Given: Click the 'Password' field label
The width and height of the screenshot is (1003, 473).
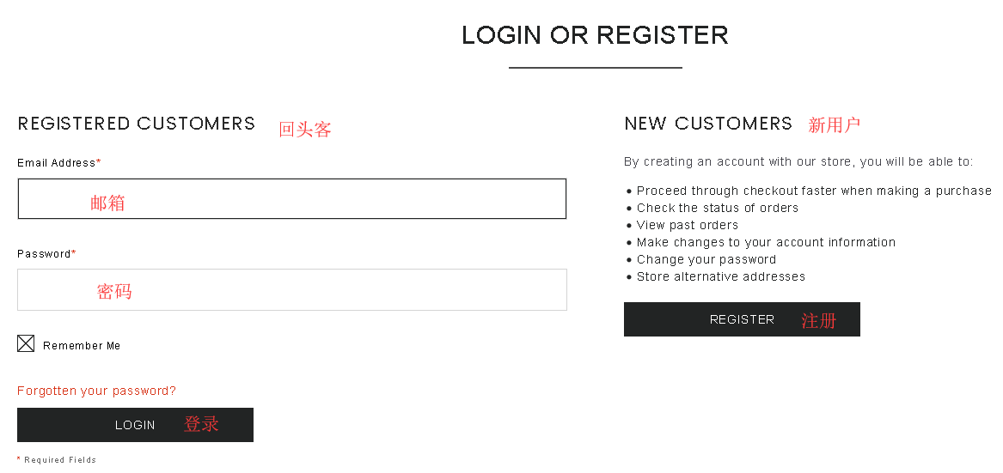Looking at the screenshot, I should click(x=45, y=254).
